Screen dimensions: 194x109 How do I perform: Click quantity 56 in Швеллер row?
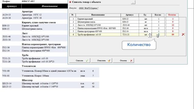pyautogui.click(x=93, y=87)
